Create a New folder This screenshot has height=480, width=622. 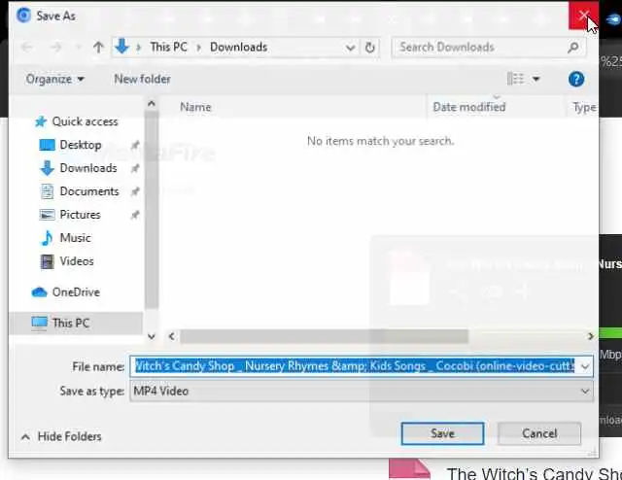(x=142, y=79)
